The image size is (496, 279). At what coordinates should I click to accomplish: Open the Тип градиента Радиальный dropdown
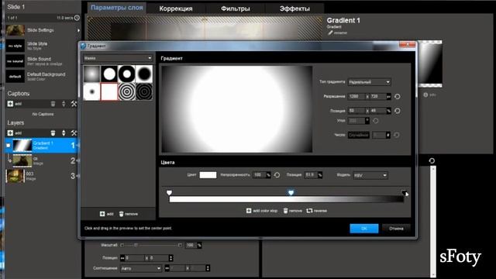point(369,82)
